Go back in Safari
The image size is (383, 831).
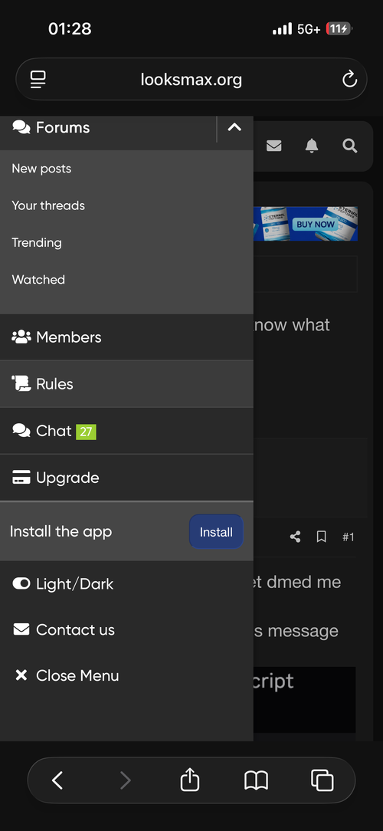[57, 780]
